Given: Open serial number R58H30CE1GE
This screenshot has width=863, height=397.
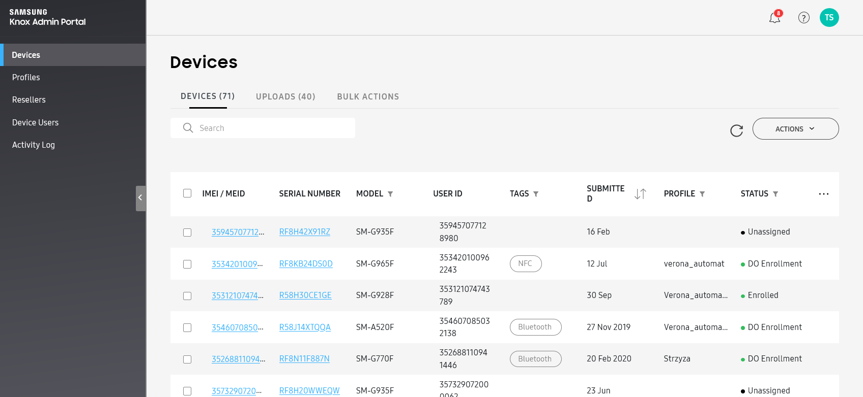Looking at the screenshot, I should coord(305,295).
